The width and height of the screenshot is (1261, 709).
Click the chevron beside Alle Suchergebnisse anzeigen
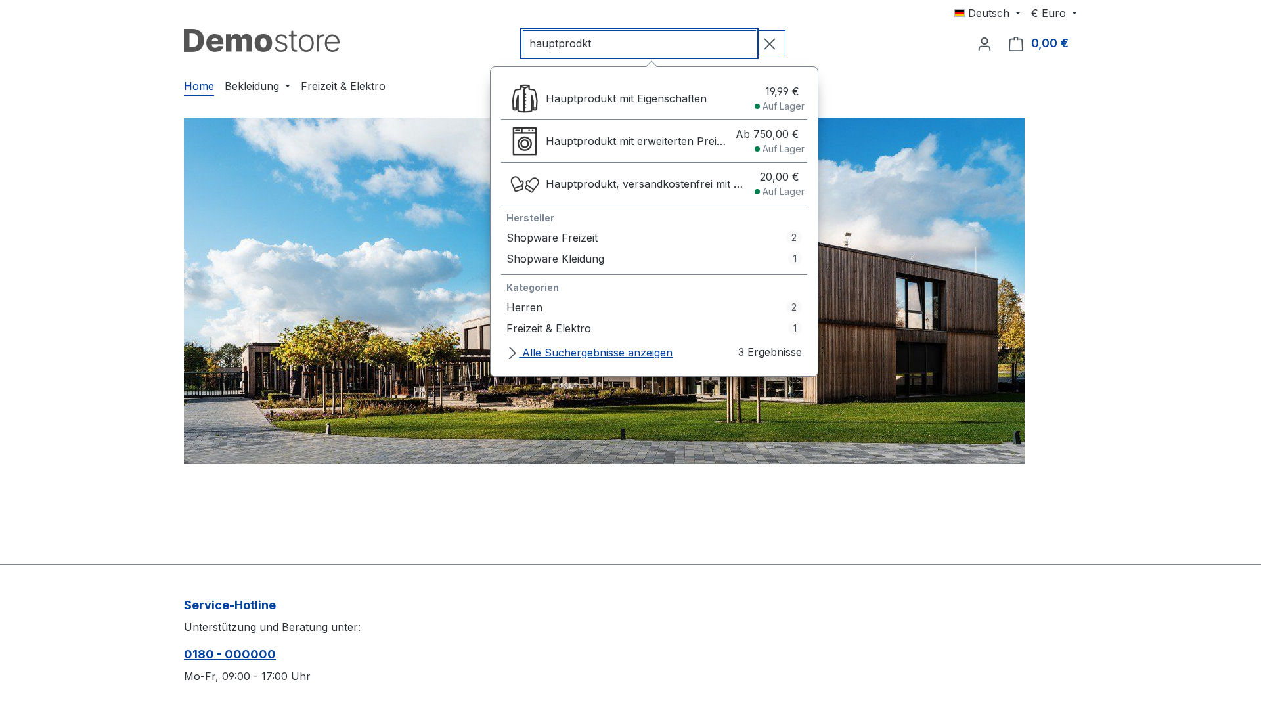click(x=512, y=353)
